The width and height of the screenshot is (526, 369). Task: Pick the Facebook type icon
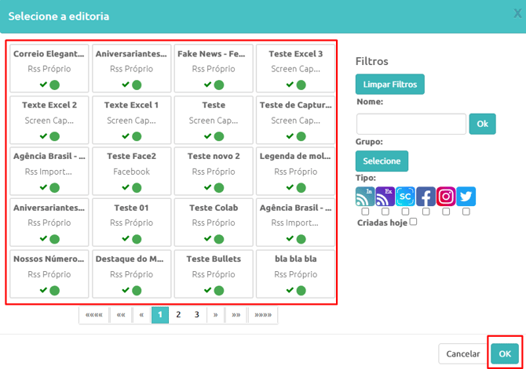pyautogui.click(x=426, y=196)
